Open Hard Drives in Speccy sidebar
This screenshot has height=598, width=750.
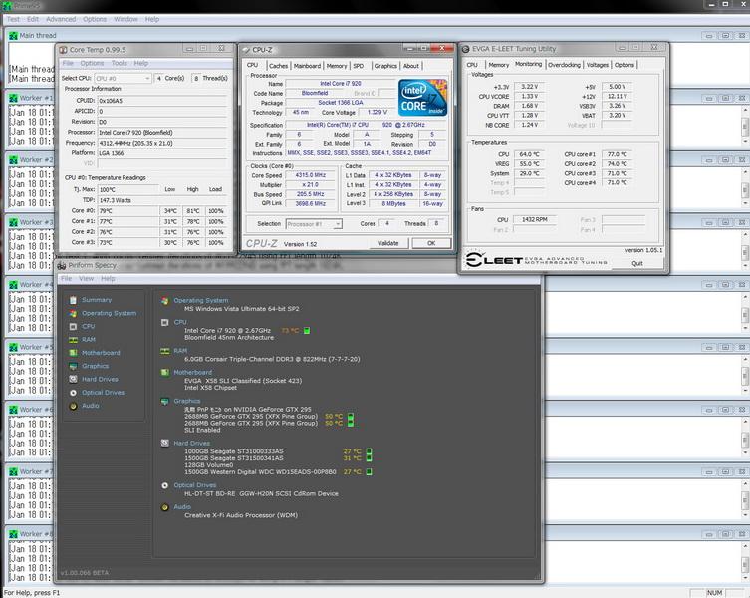[100, 379]
